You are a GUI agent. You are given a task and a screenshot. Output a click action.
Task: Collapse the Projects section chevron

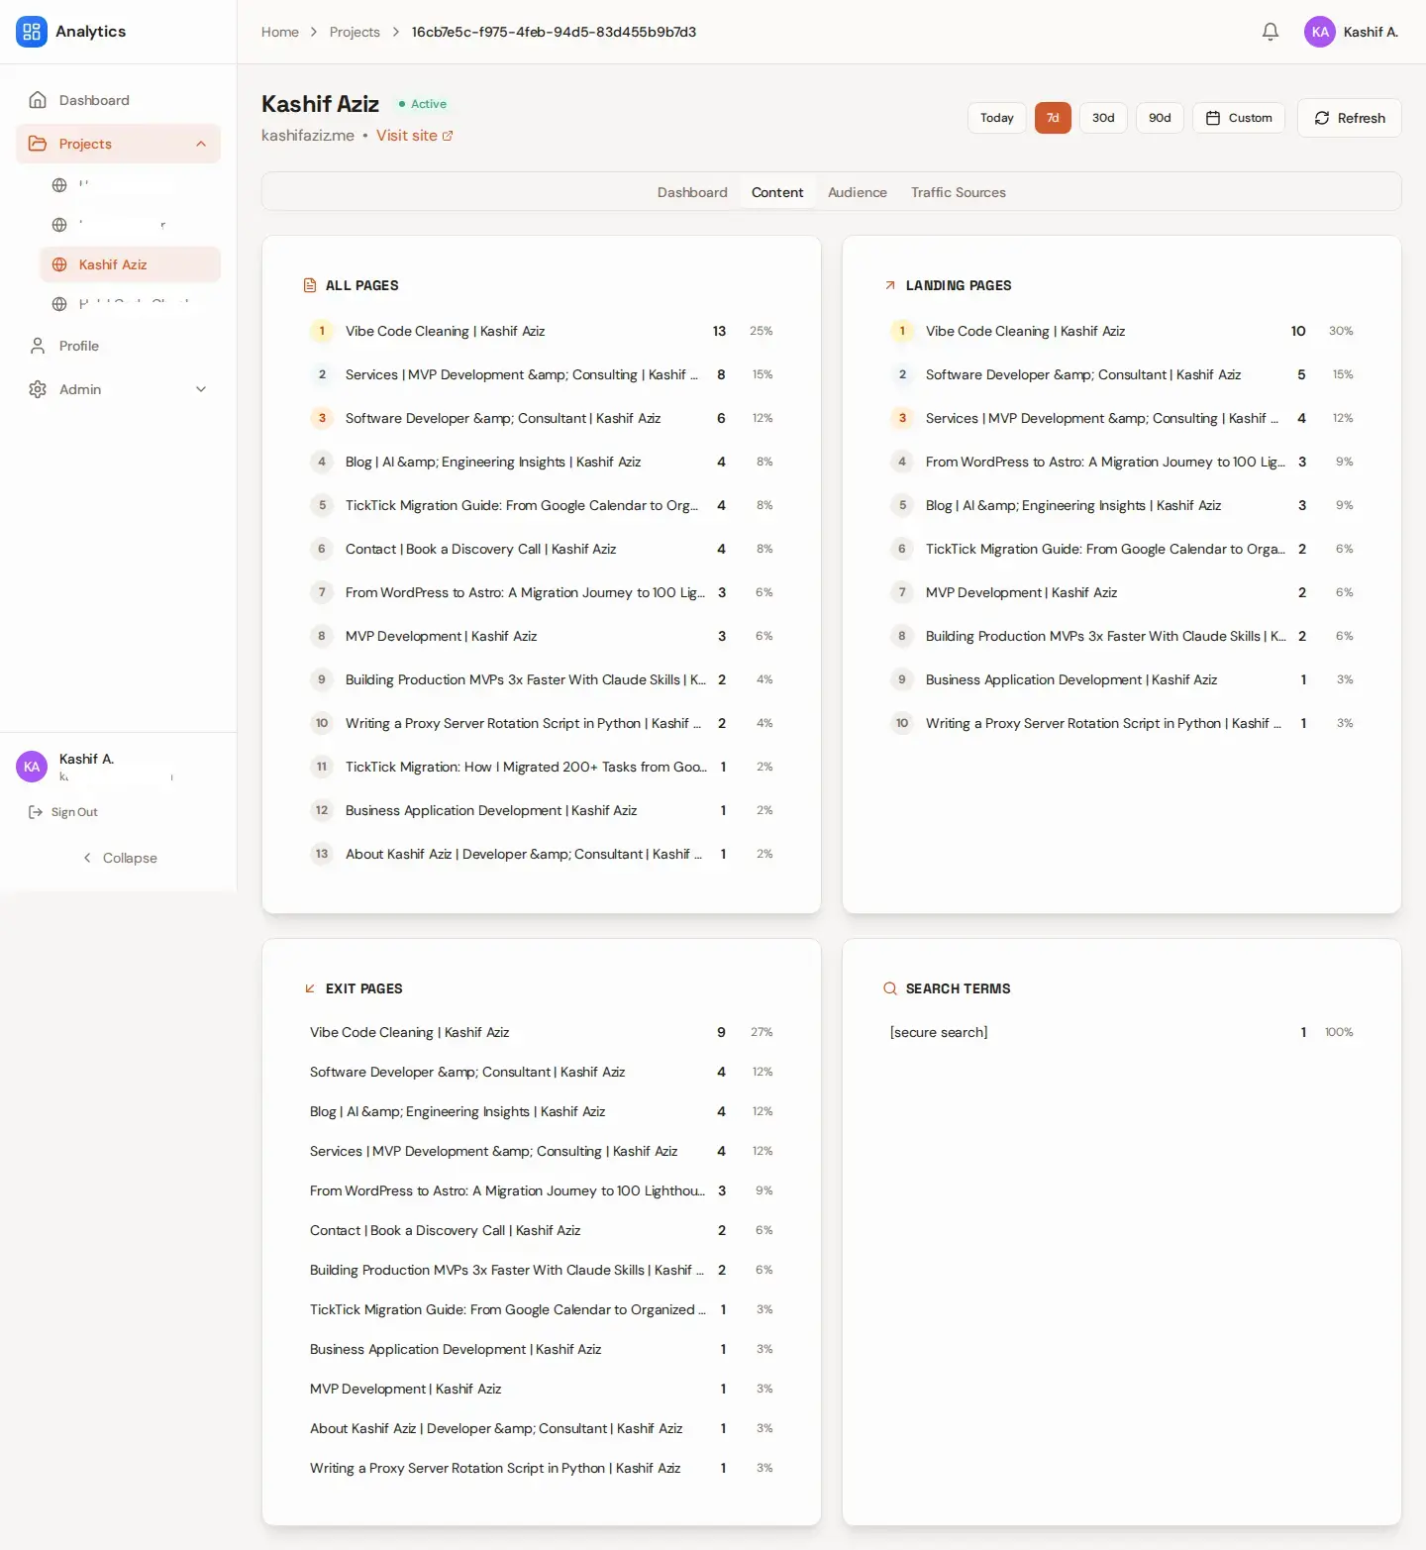click(x=201, y=143)
